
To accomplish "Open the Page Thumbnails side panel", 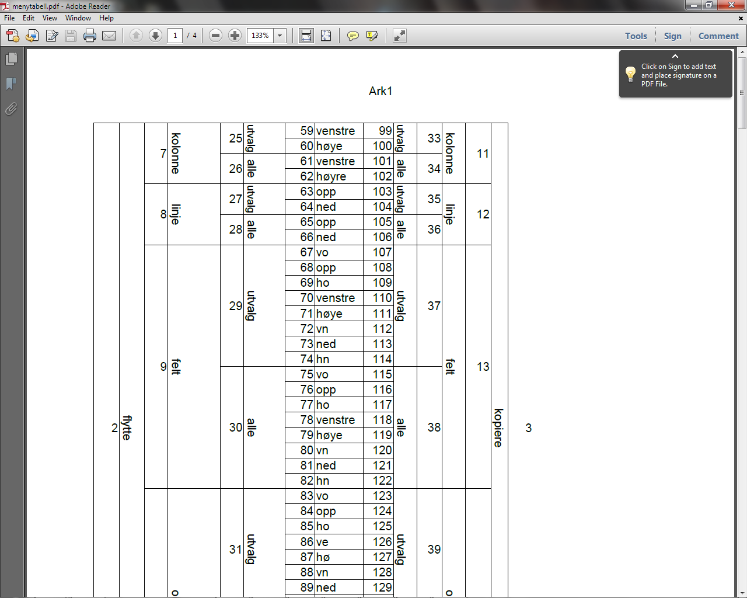I will click(11, 58).
